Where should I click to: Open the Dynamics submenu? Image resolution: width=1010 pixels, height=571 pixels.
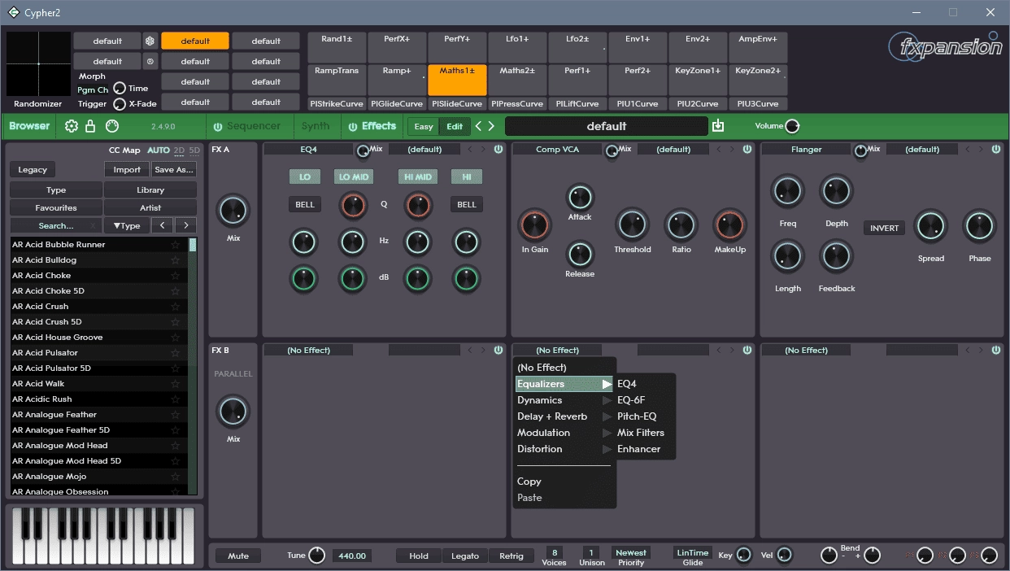(564, 400)
